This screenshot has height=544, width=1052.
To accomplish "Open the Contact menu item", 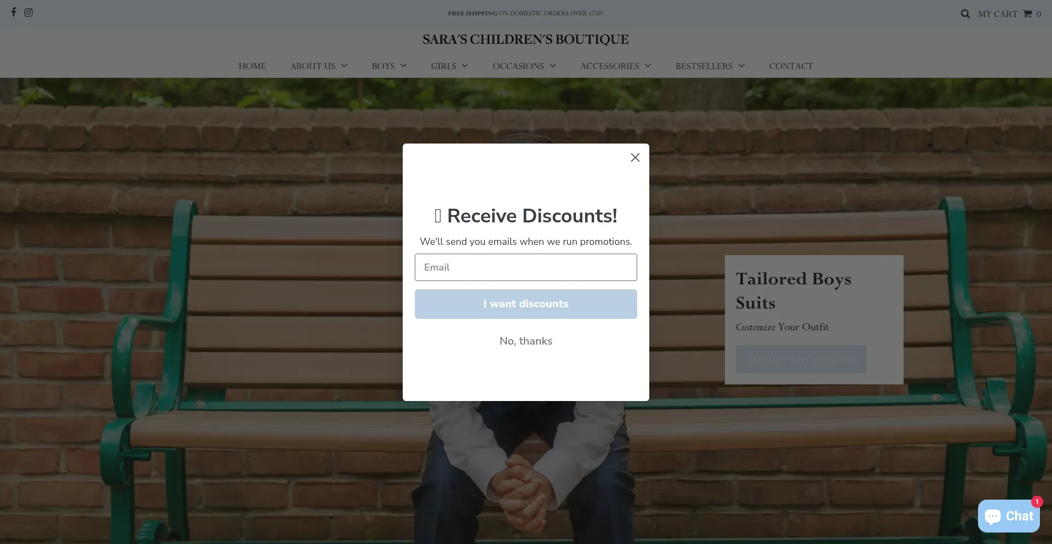I will click(791, 66).
